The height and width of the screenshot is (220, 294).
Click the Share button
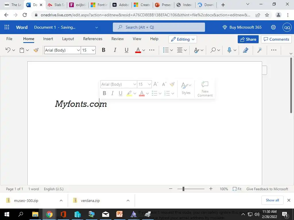248,39
